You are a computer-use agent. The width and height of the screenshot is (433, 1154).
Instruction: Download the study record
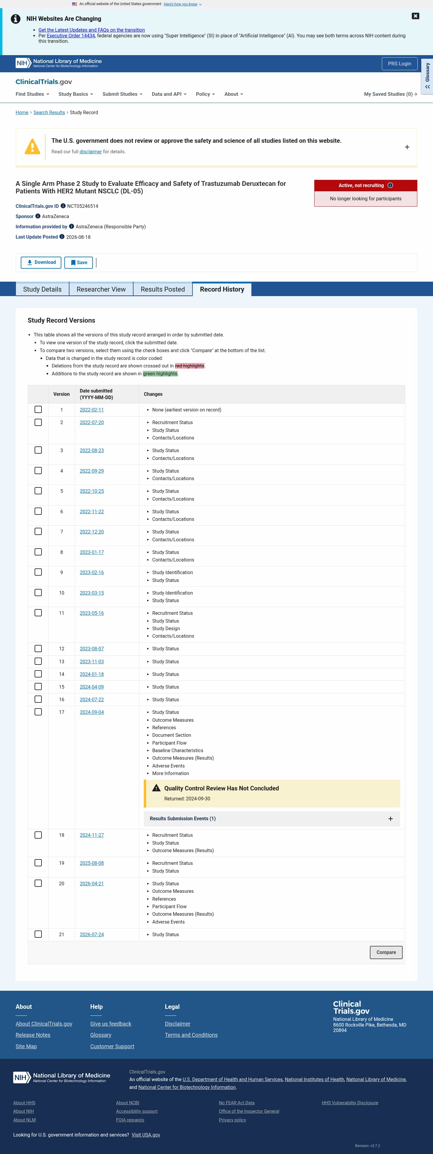(41, 262)
